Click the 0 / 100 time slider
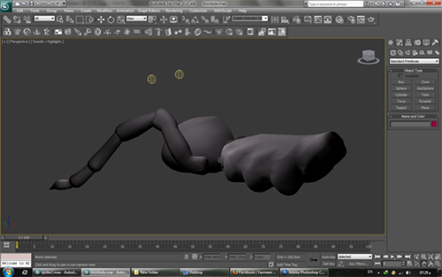 [24, 237]
